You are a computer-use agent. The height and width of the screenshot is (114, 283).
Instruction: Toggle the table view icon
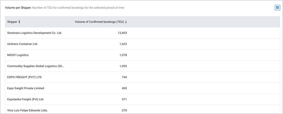pyautogui.click(x=277, y=7)
